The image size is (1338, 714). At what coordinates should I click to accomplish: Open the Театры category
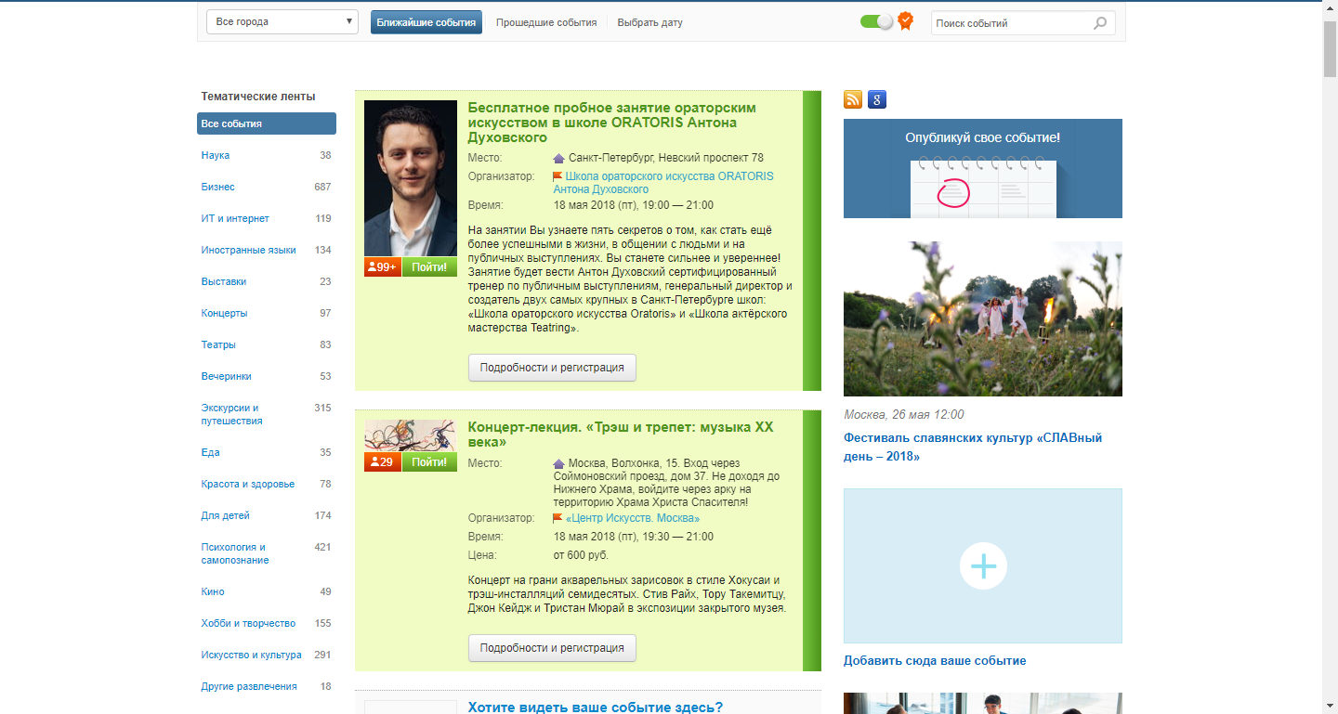coord(218,344)
